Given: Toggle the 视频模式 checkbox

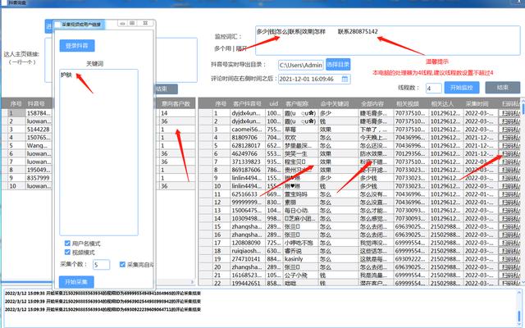Looking at the screenshot, I should (x=68, y=253).
